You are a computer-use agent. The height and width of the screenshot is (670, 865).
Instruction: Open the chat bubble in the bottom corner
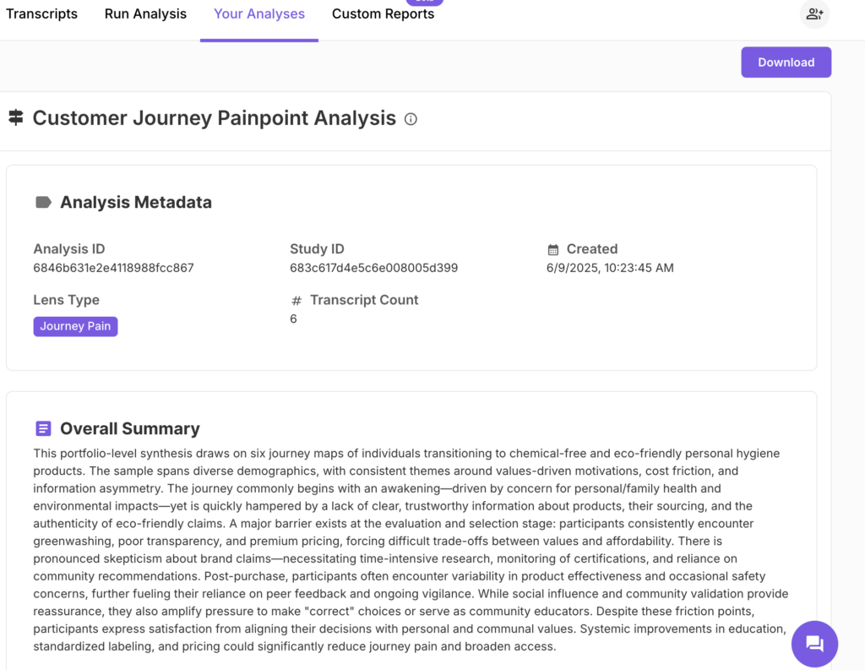click(x=813, y=644)
